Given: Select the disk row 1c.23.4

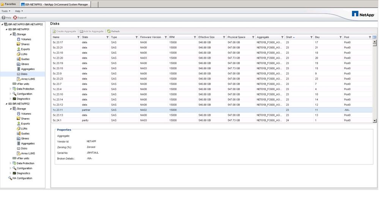Looking at the screenshot, I should point(211,89).
